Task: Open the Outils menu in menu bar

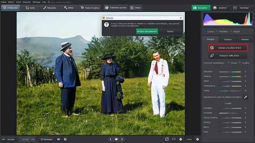Action: point(18,2)
